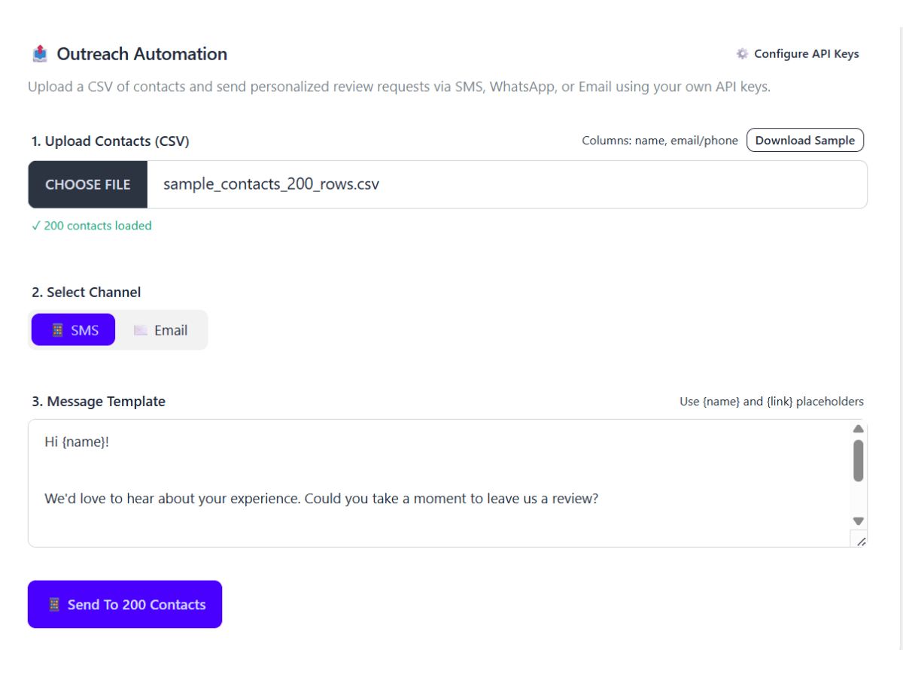Image resolution: width=903 pixels, height=677 pixels.
Task: Open Configure API Keys settings
Action: pos(806,54)
